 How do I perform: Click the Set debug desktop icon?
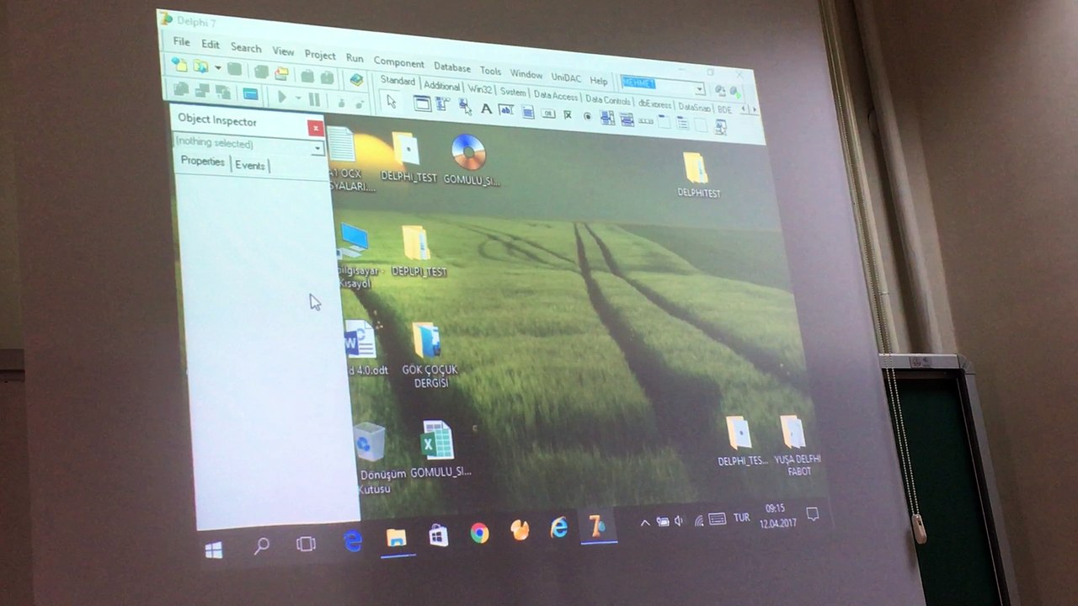734,92
